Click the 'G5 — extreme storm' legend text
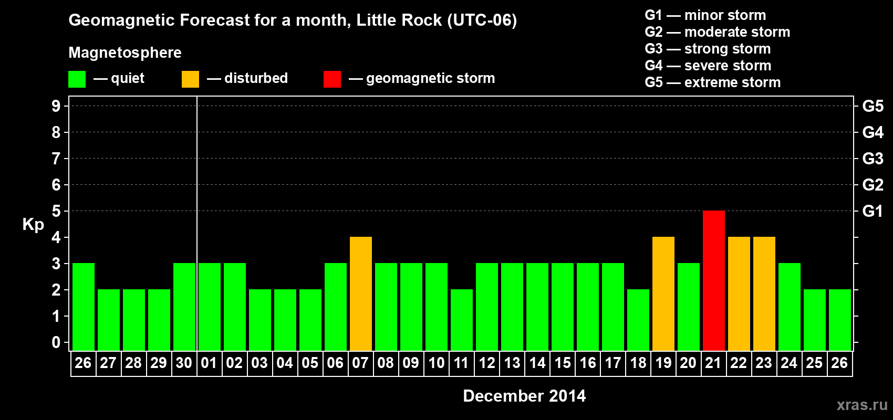893x420 pixels. click(x=713, y=82)
